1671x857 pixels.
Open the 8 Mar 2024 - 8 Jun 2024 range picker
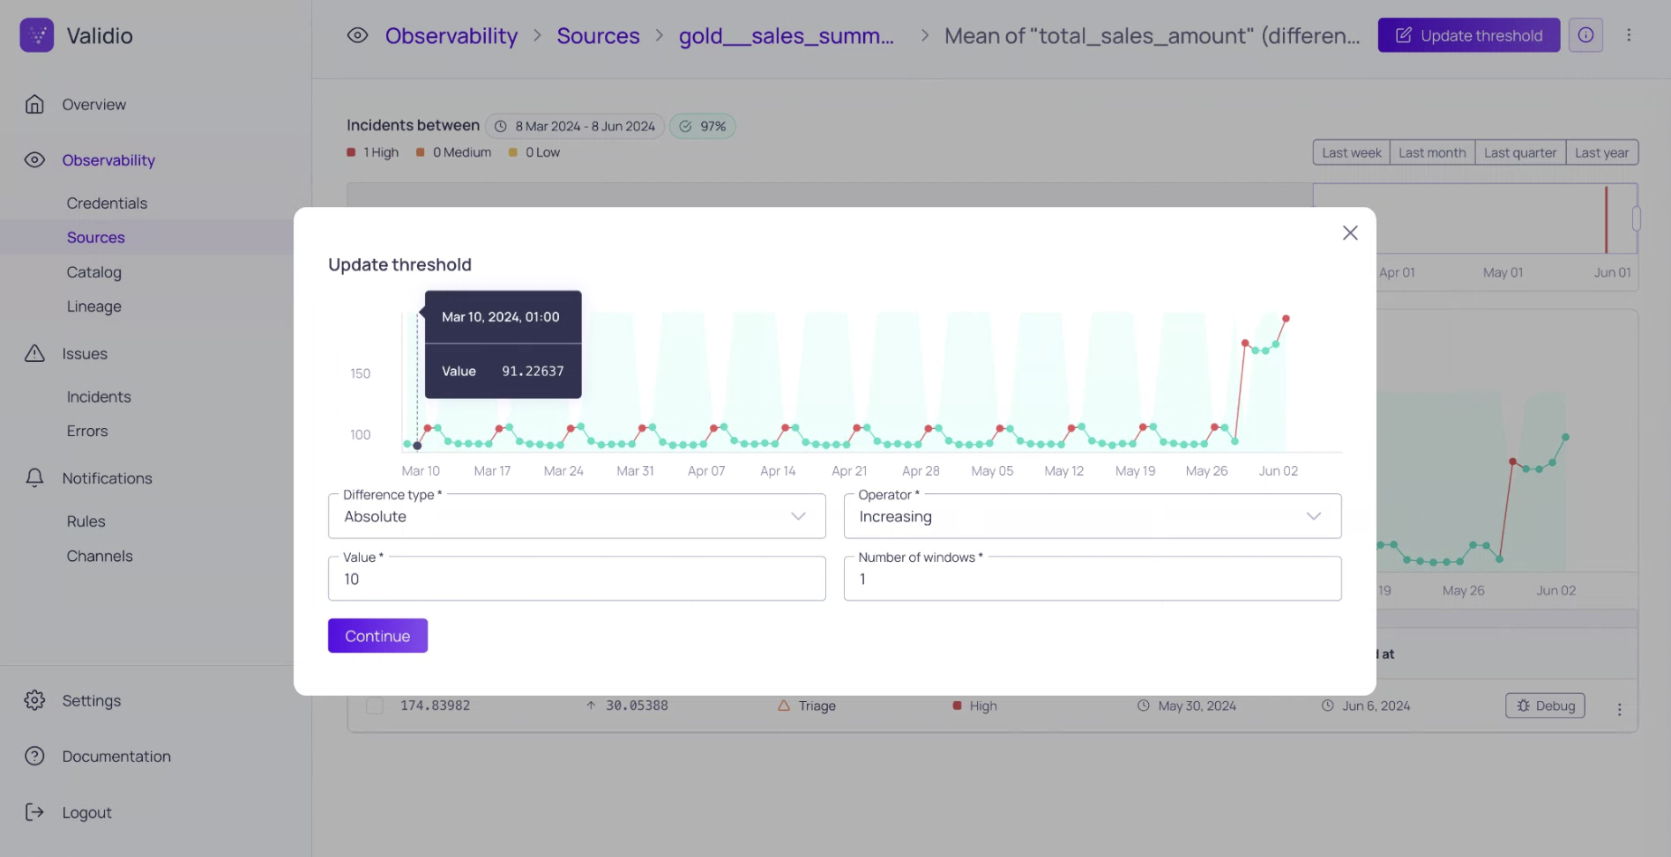[x=575, y=127]
